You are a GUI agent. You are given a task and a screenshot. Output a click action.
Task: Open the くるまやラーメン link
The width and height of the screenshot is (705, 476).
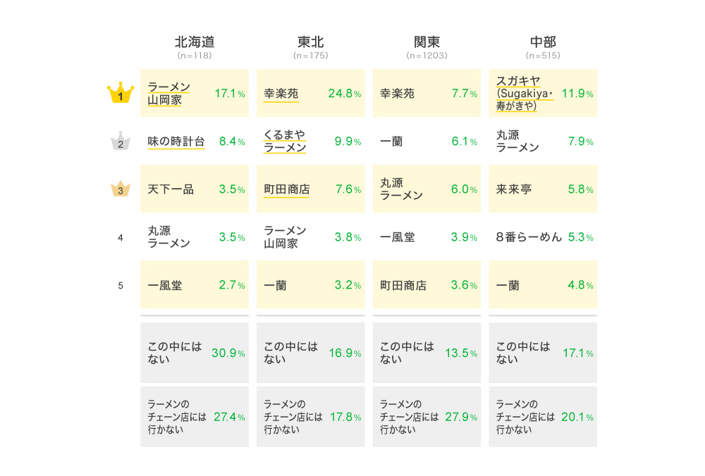pyautogui.click(x=285, y=142)
